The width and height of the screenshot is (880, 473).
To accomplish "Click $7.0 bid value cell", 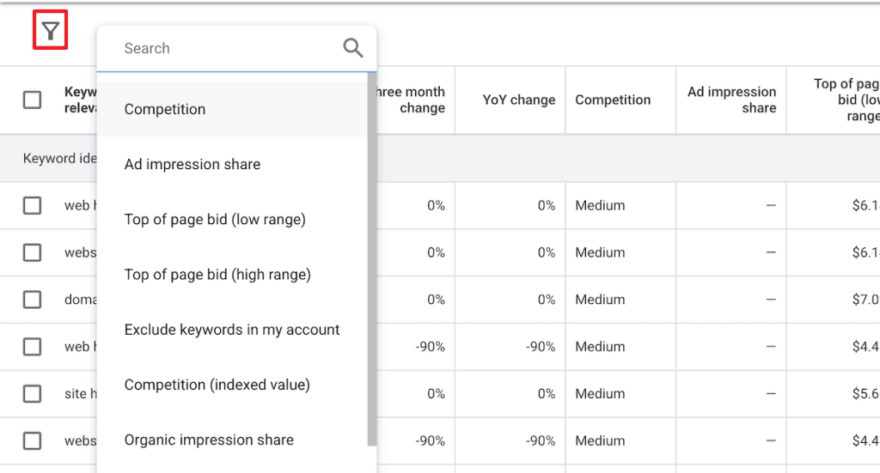I will point(865,300).
